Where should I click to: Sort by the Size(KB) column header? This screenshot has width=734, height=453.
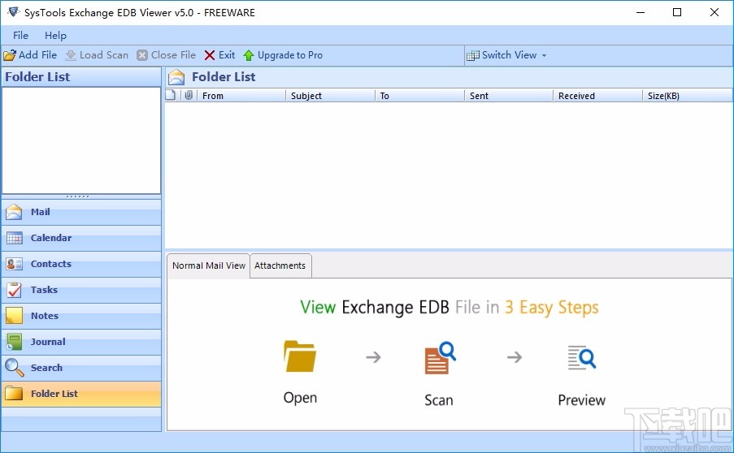tap(687, 95)
